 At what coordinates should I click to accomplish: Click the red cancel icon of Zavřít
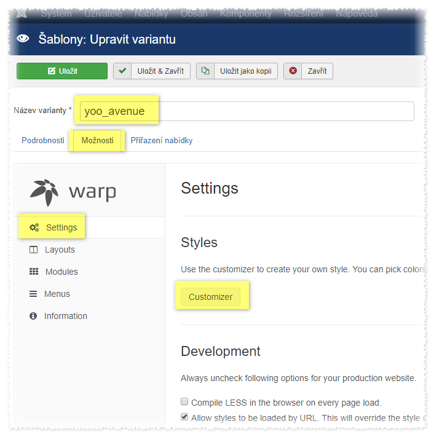pos(293,71)
